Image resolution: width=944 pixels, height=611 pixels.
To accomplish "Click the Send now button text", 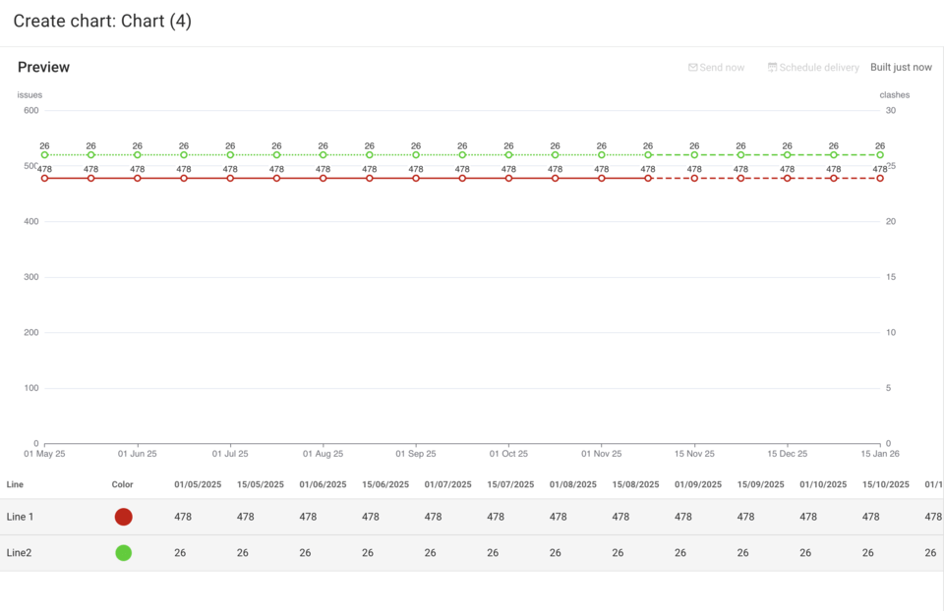I will [722, 68].
